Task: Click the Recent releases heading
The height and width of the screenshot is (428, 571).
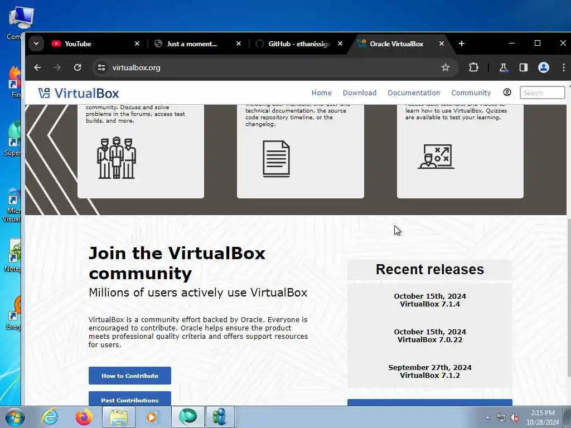Action: point(430,269)
